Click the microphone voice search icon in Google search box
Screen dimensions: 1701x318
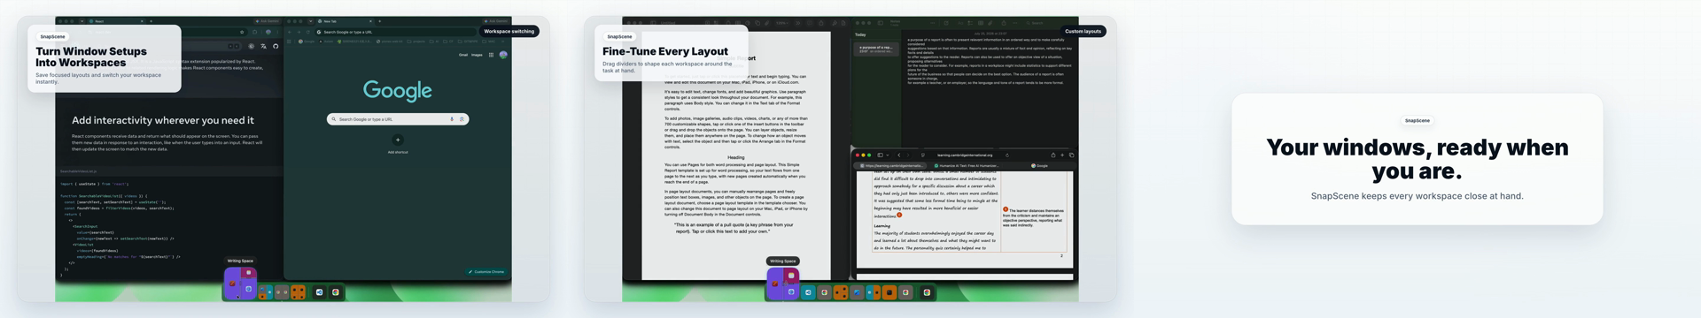pyautogui.click(x=452, y=118)
